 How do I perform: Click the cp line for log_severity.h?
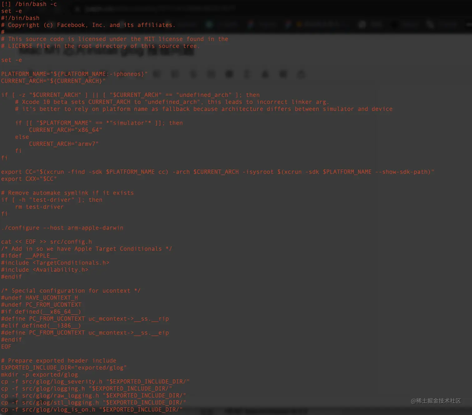click(x=95, y=382)
